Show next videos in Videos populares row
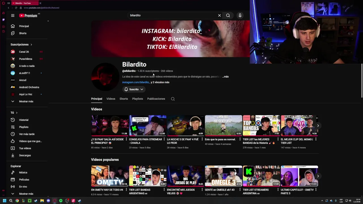Viewport: 363px width, 204px height. pos(318,176)
